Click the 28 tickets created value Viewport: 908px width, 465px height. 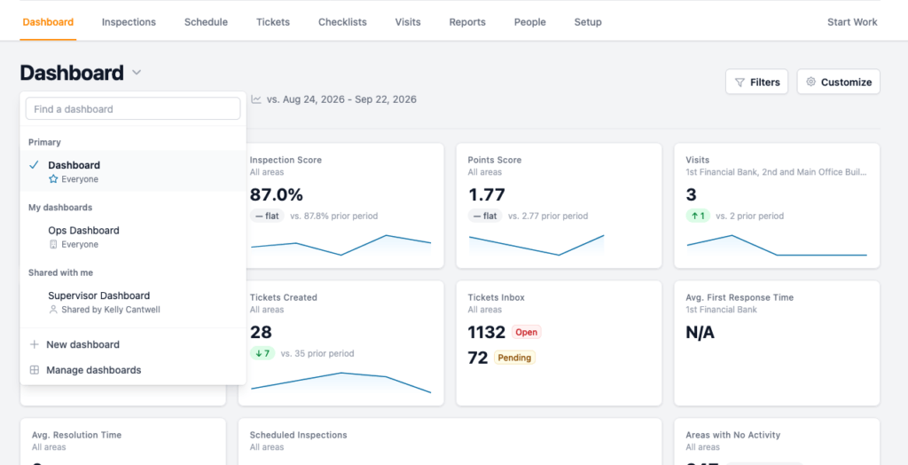click(x=261, y=332)
